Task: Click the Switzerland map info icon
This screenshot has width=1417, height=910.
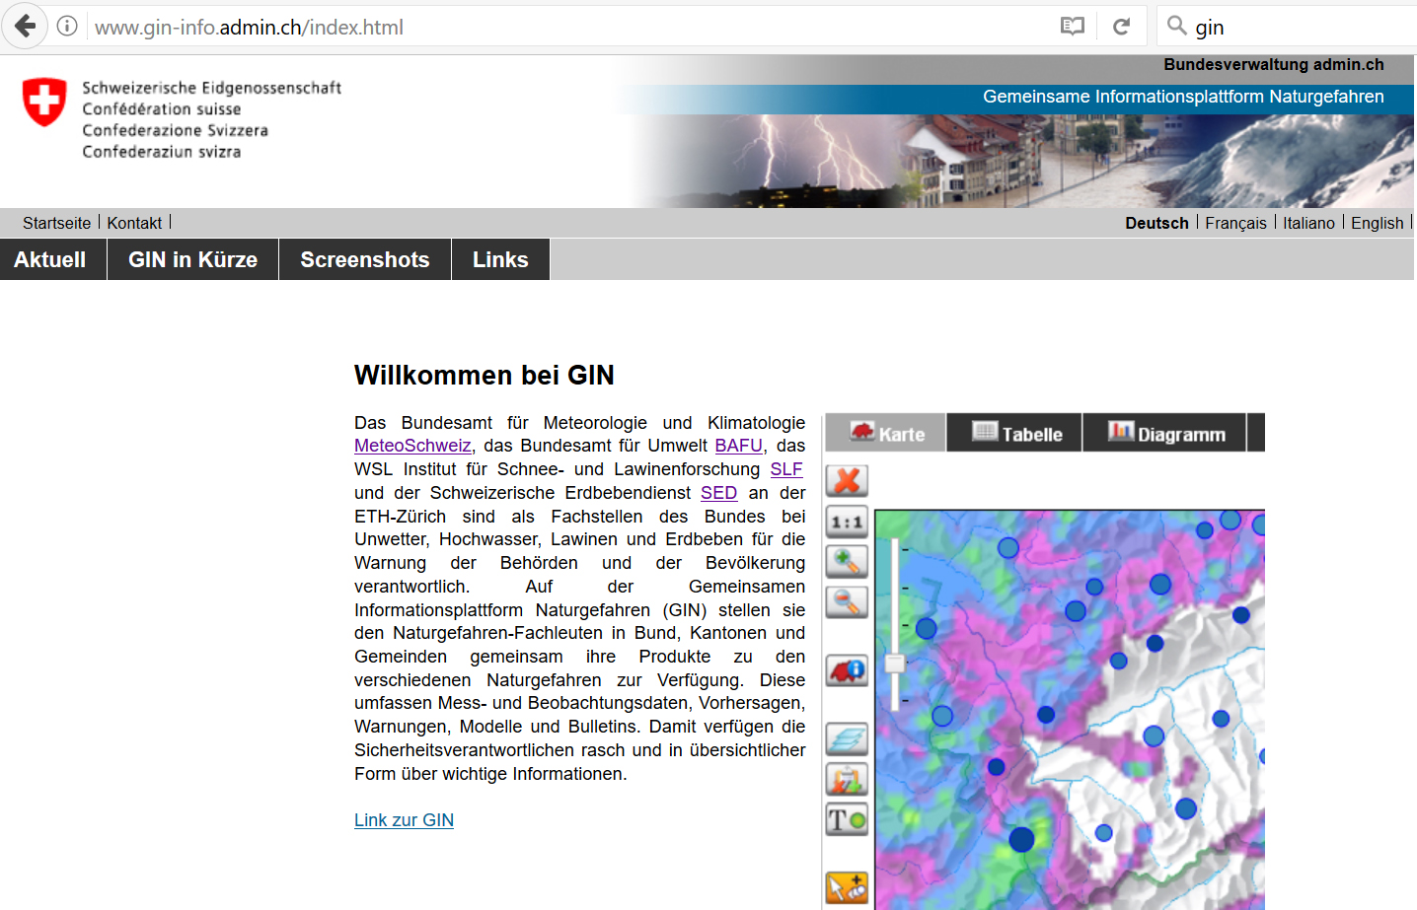Action: (847, 671)
